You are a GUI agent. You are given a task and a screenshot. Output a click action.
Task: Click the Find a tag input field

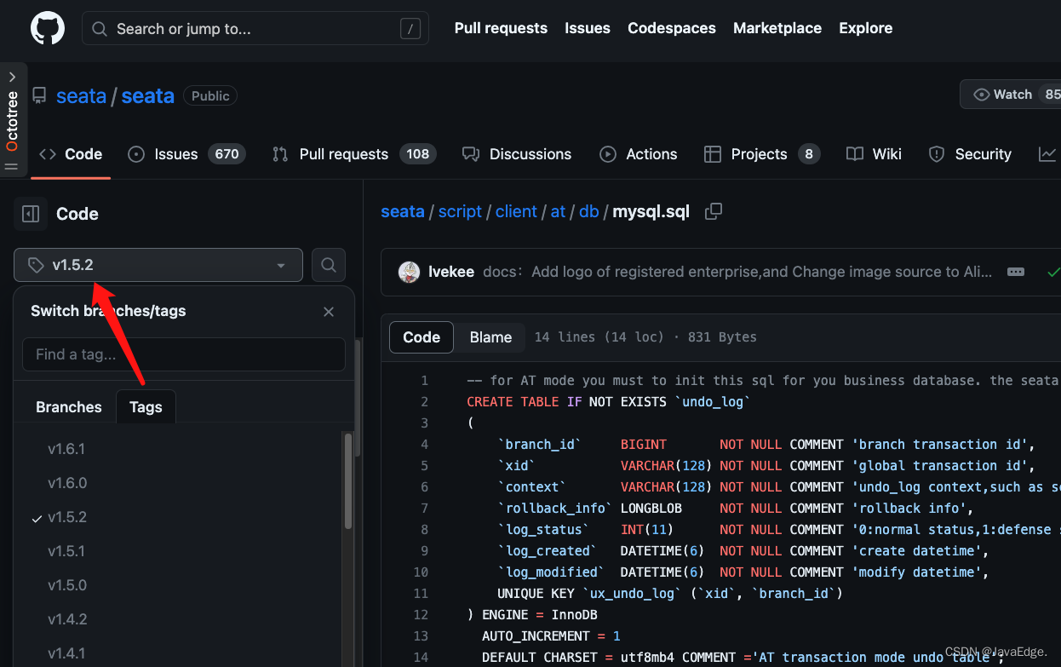click(183, 354)
